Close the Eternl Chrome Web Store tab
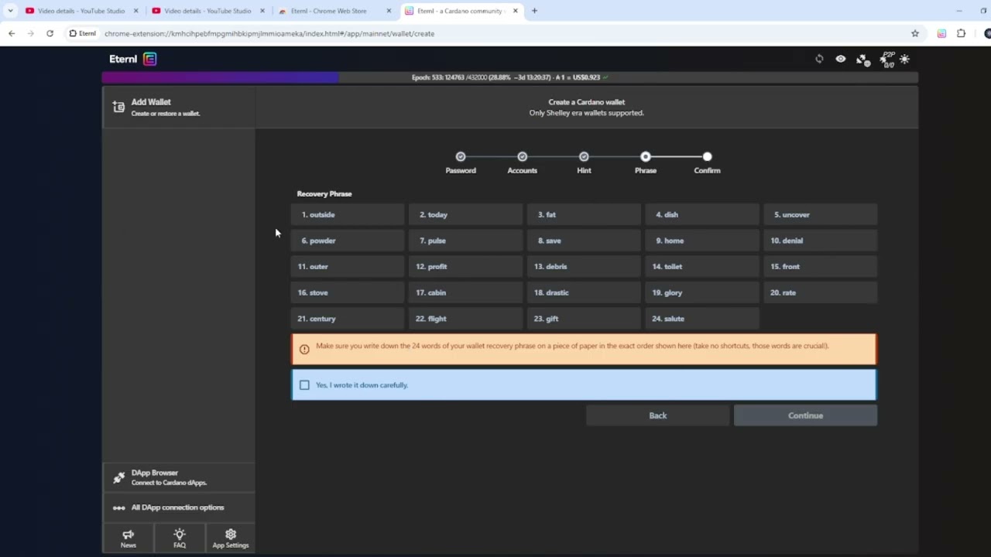Viewport: 991px width, 557px height. click(x=389, y=11)
